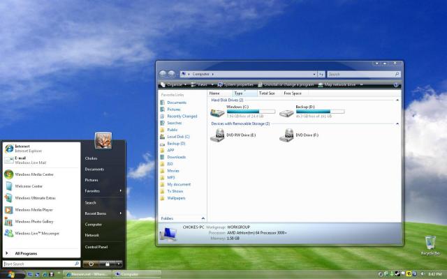Viewport: 447px width, 279px height.
Task: Click the user account cat picture
Action: (x=103, y=141)
